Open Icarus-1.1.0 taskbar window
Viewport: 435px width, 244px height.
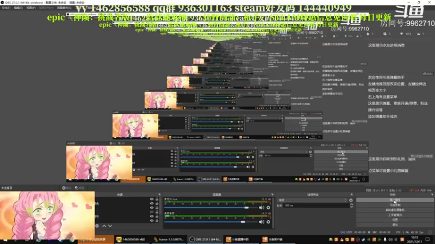click(170, 239)
